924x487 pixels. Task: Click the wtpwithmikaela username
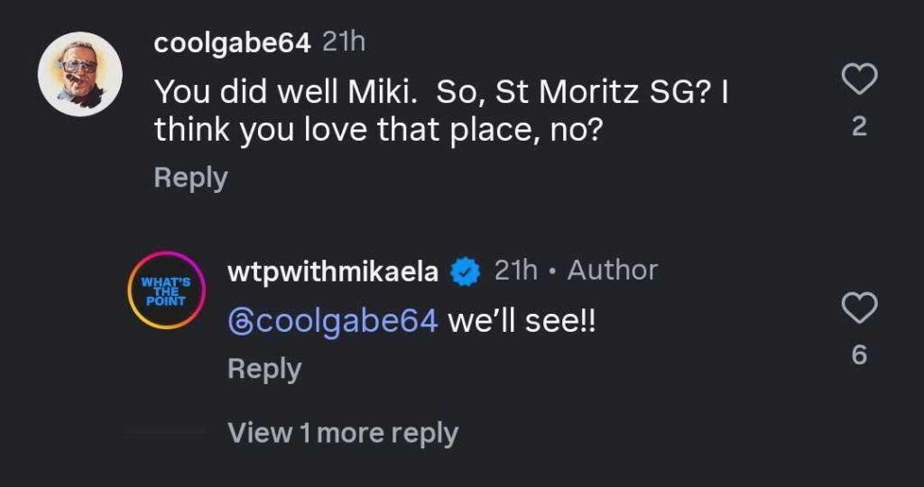pyautogui.click(x=333, y=271)
